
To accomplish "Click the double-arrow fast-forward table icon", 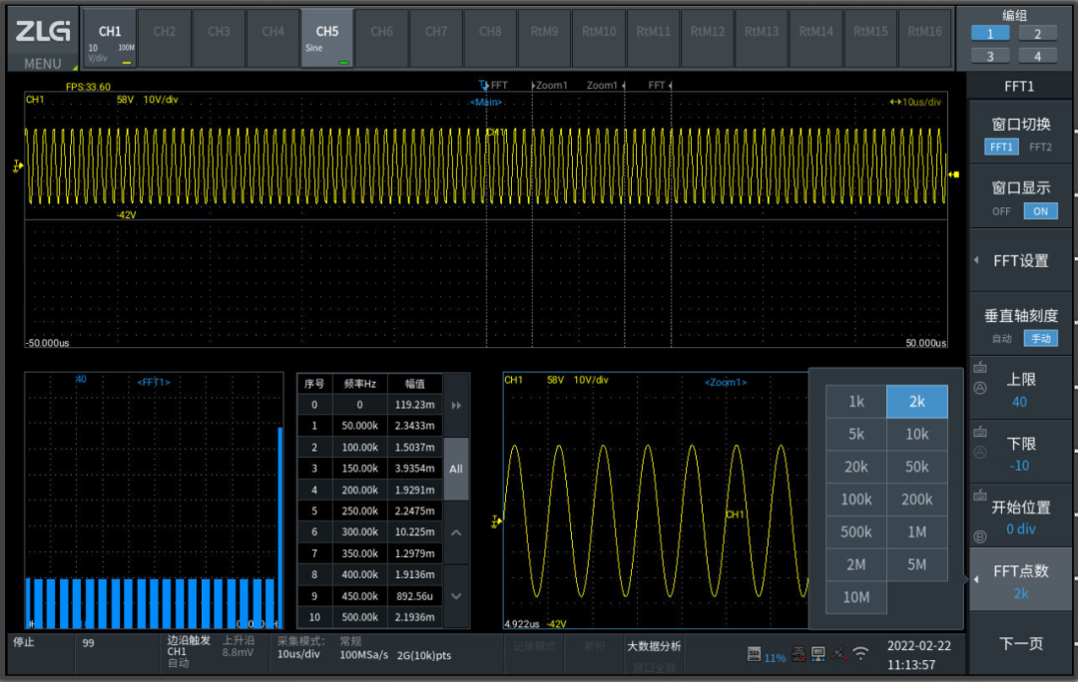I will tap(456, 406).
